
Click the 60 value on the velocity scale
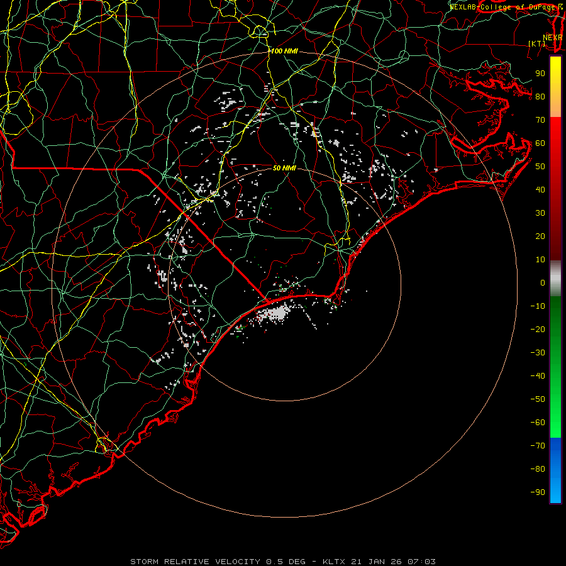click(540, 143)
